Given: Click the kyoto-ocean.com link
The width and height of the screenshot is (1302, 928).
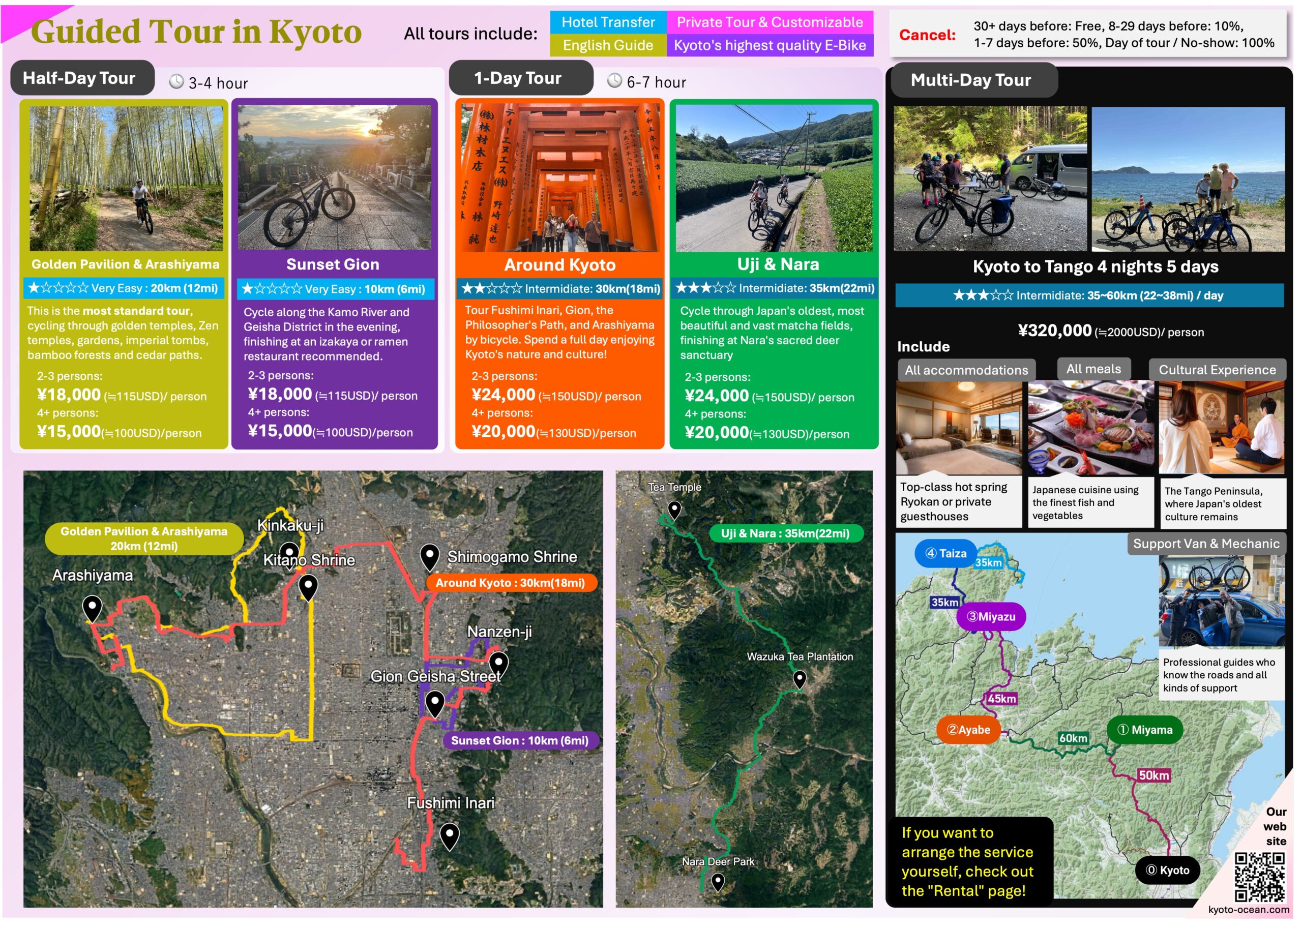Looking at the screenshot, I should [1248, 909].
